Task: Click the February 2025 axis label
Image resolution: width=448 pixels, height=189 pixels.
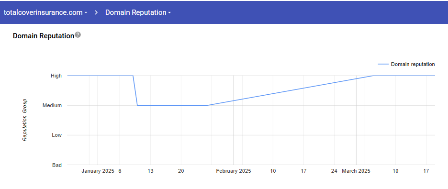Action: 234,171
